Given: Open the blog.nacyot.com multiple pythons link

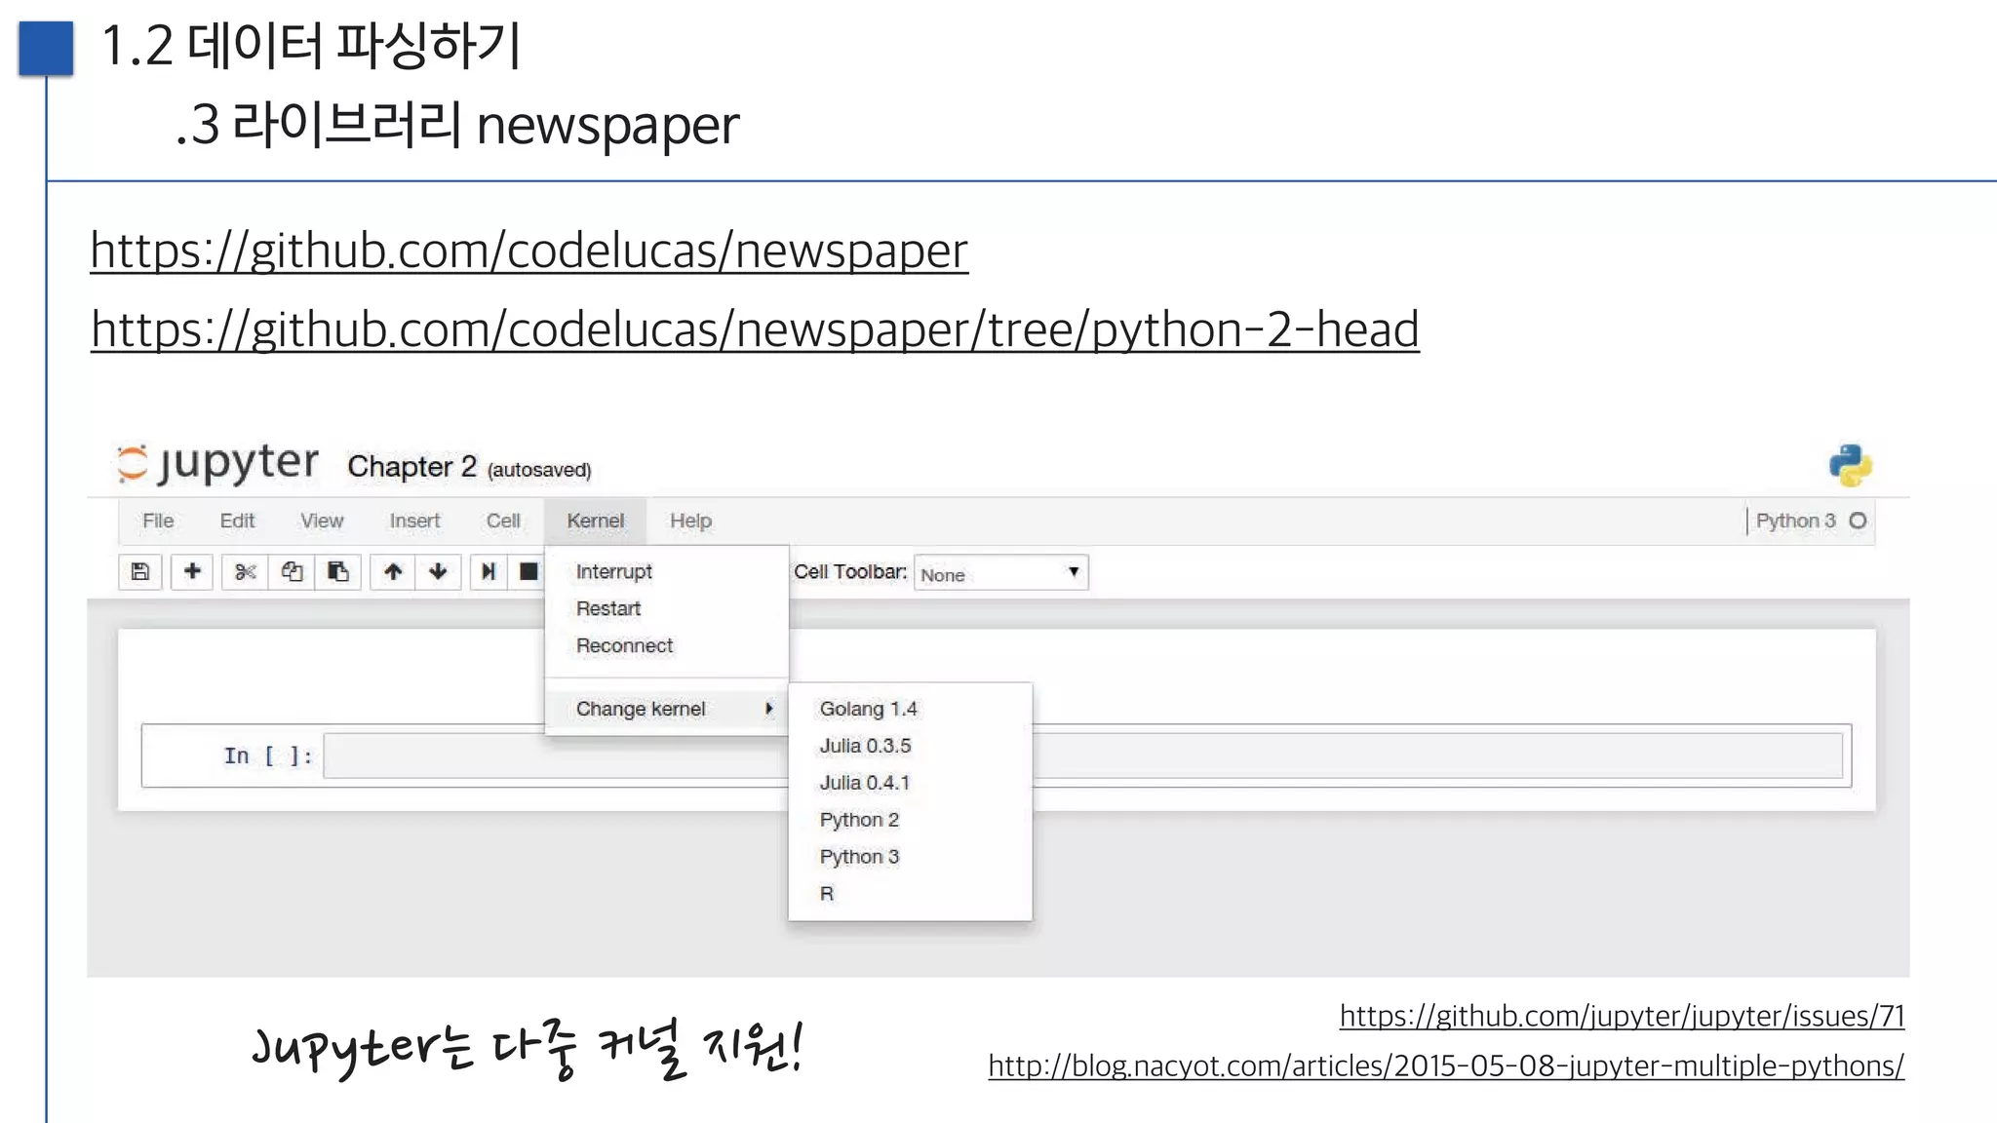Looking at the screenshot, I should 1446,1066.
